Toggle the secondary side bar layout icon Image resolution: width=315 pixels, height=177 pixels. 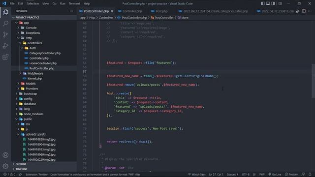(x=273, y=3)
